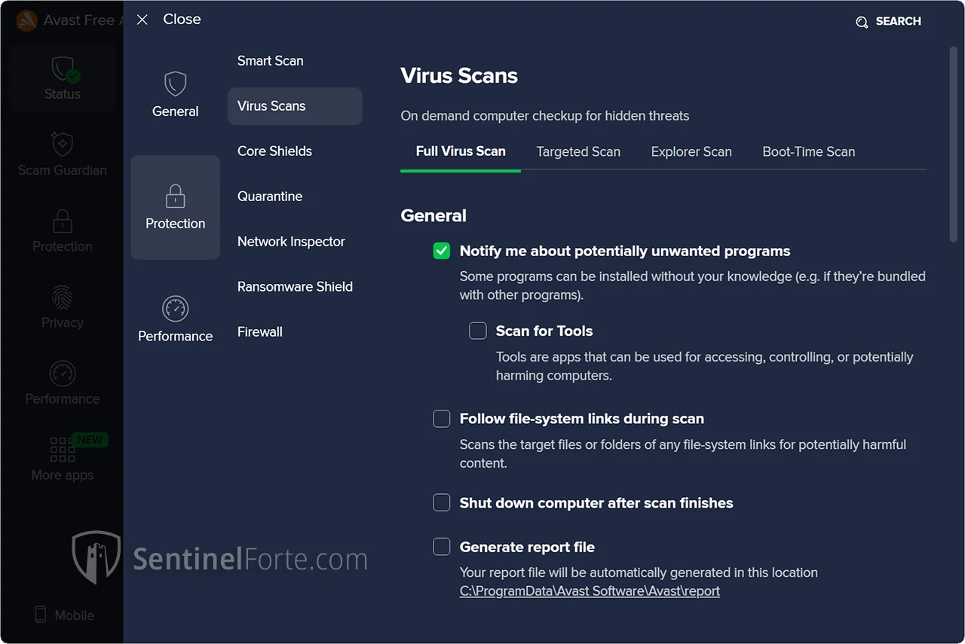Switch to the Targeted Scan tab
The width and height of the screenshot is (965, 644).
(x=578, y=151)
